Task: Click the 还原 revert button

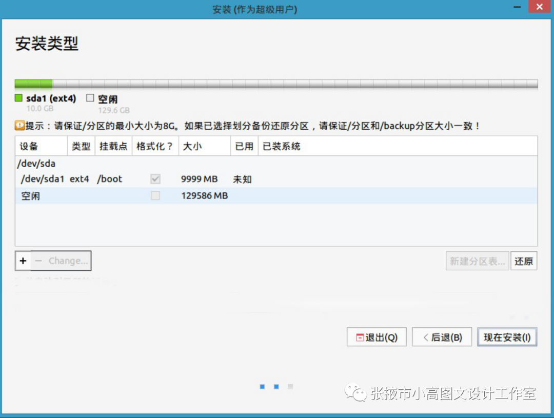Action: (524, 261)
